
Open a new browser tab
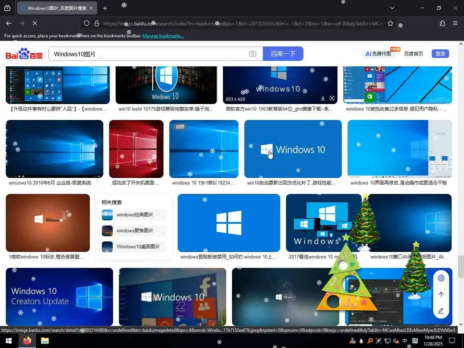(105, 8)
